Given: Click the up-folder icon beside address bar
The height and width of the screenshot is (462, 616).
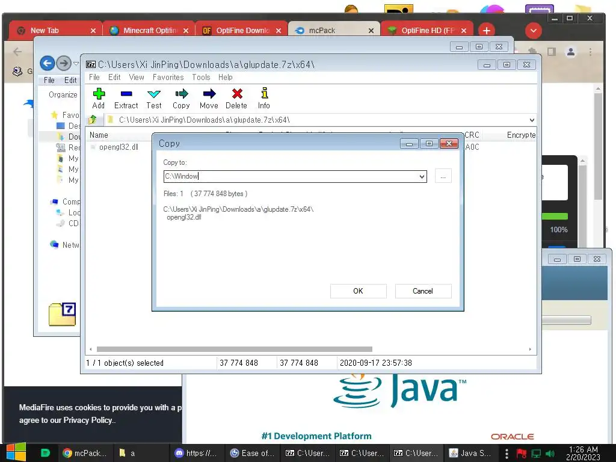Looking at the screenshot, I should click(93, 120).
